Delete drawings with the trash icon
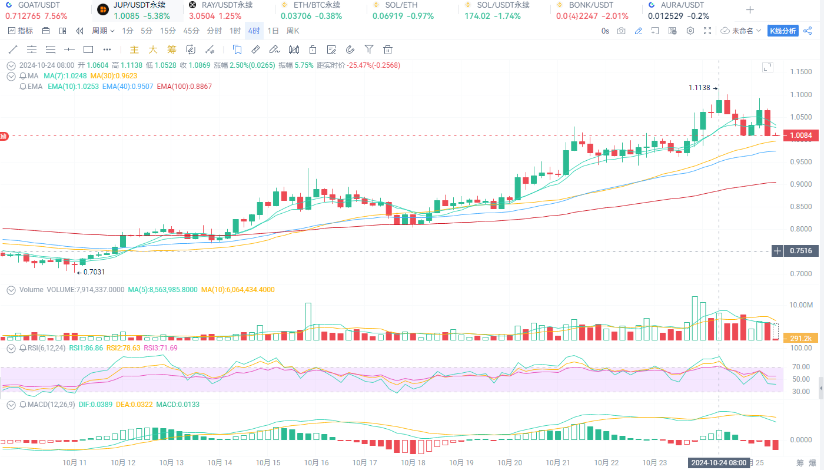This screenshot has width=824, height=470. click(388, 49)
